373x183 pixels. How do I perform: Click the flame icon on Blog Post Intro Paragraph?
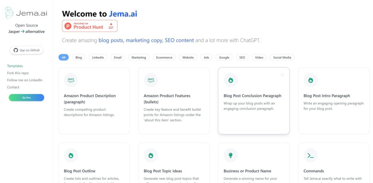click(310, 80)
